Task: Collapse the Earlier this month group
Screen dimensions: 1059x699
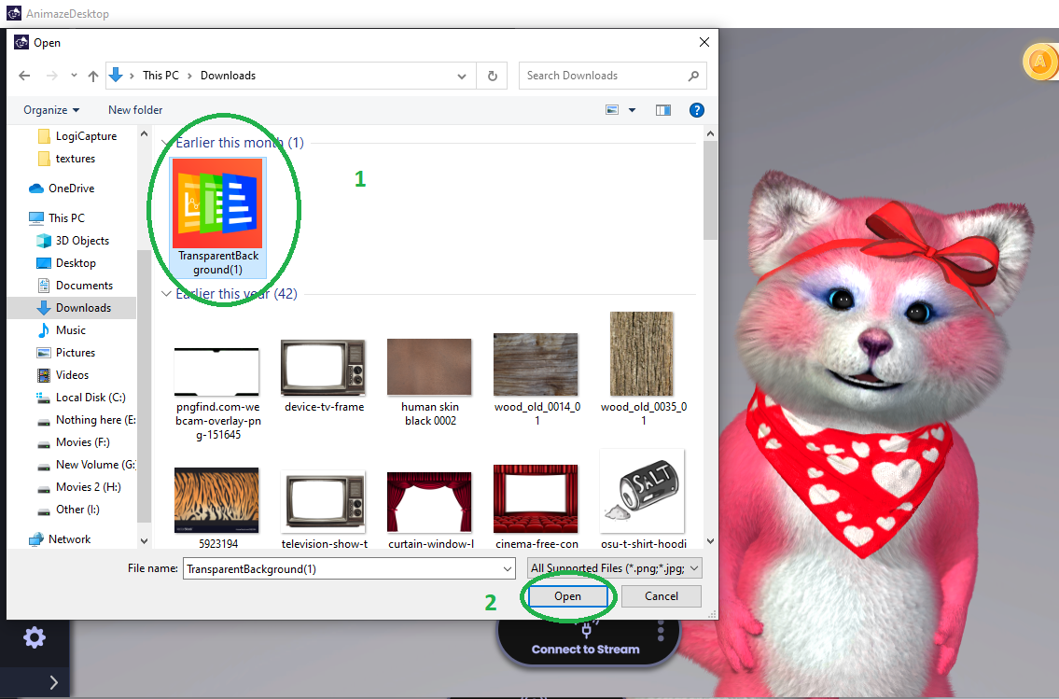Action: click(x=167, y=143)
